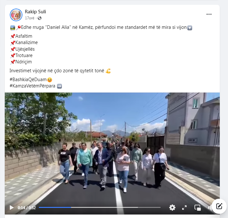Viewport: 228px width, 218px height.
Task: Click the down-arrow emoji after "si vijon"
Action: click(x=190, y=28)
